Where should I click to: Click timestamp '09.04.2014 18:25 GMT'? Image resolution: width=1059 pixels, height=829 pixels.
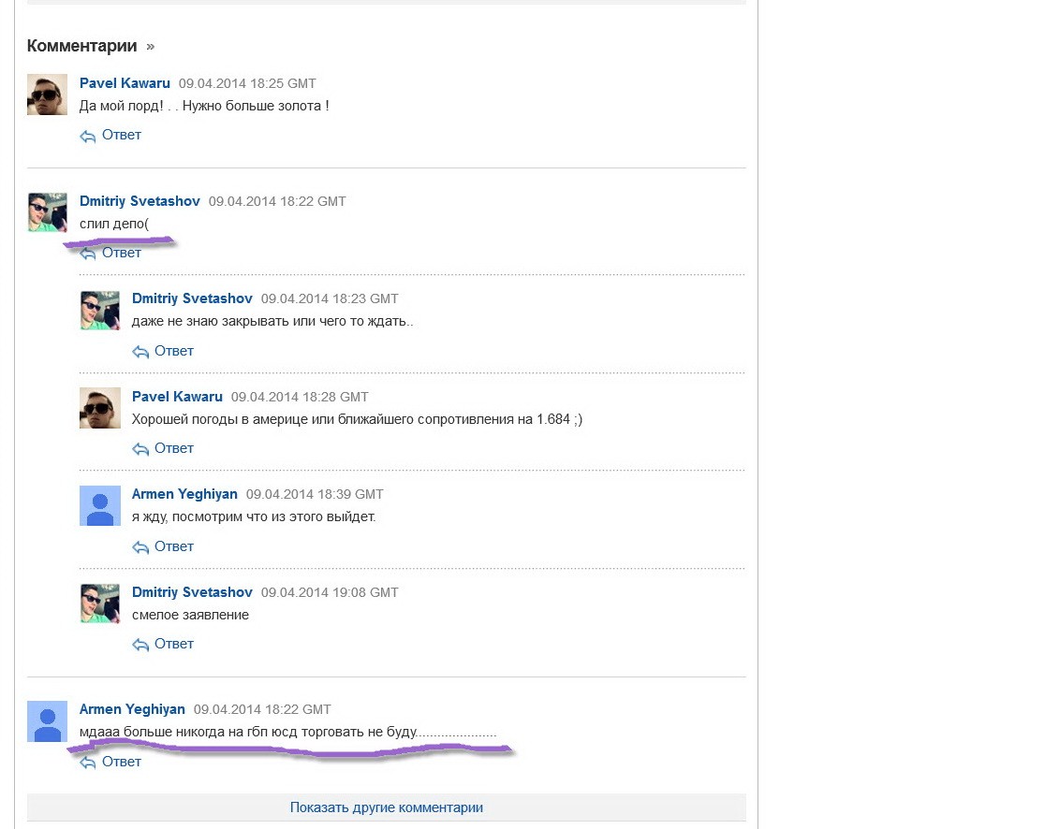point(247,83)
